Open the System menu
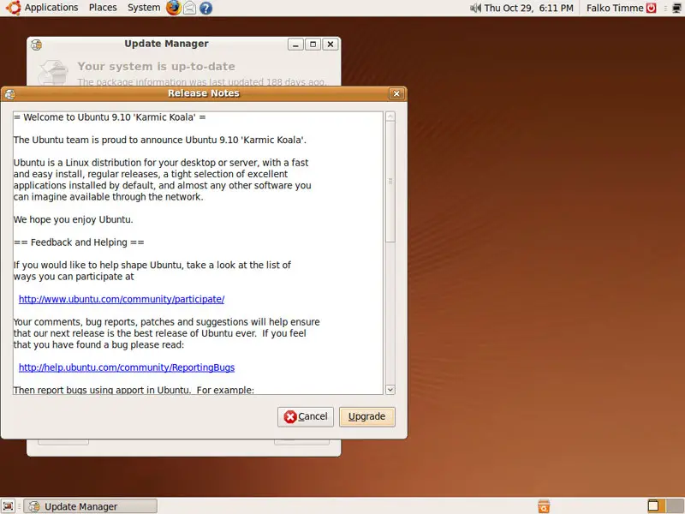Screen dimensions: 685x514 144,8
